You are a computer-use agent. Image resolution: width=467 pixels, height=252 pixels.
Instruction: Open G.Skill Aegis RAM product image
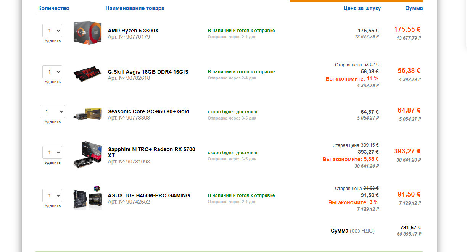(x=88, y=74)
